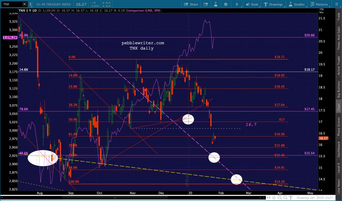342x201 pixels.
Task: Click the $17 Fibonacci label
Action: pos(282,120)
